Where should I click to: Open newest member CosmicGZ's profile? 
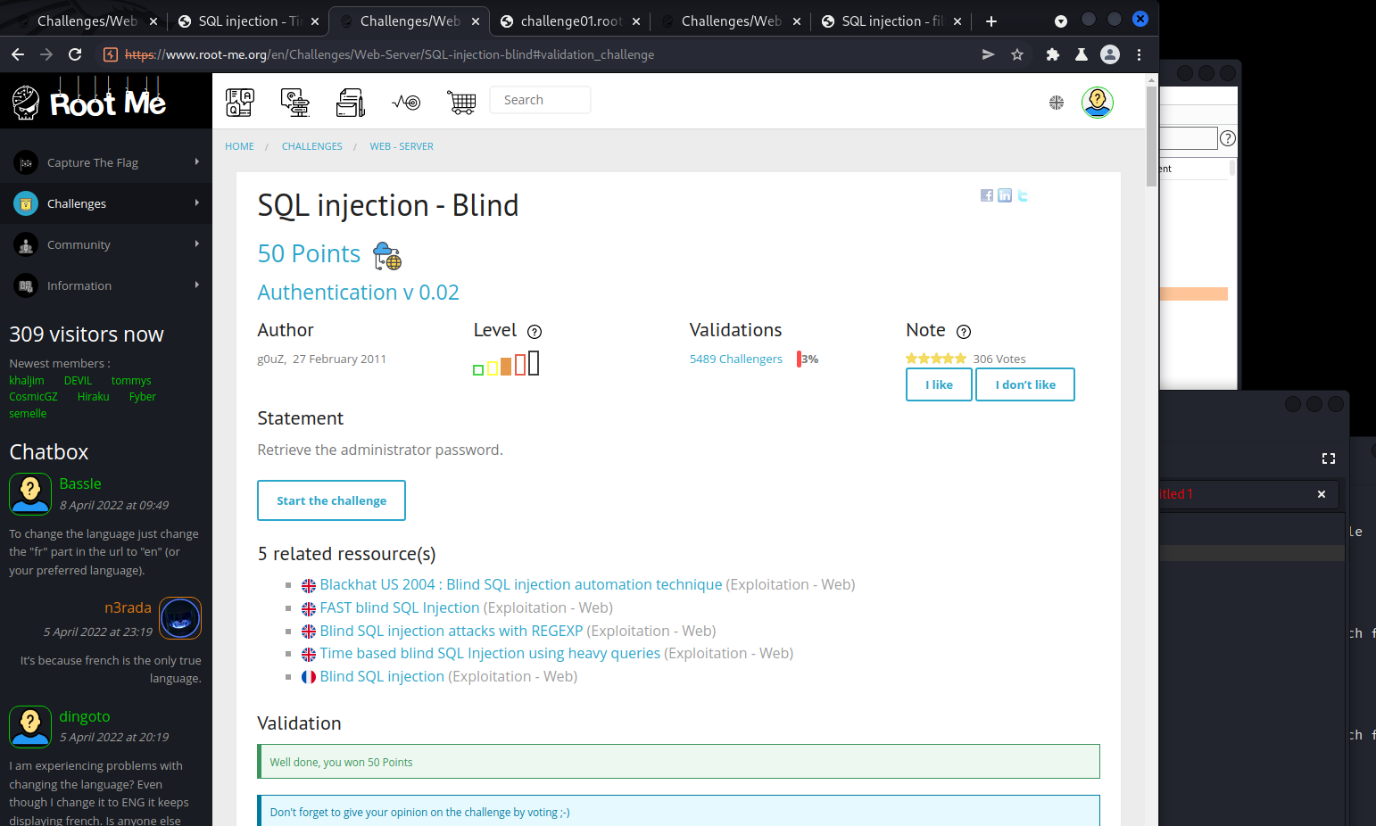coord(33,396)
